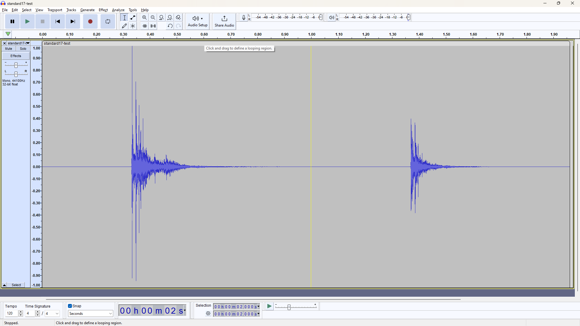Choose the Multi-tool asterisk icon
The height and width of the screenshot is (326, 580).
click(133, 26)
